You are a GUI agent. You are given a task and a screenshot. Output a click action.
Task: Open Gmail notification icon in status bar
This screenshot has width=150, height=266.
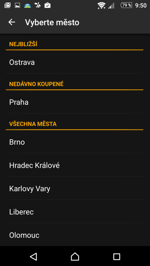point(7,5)
